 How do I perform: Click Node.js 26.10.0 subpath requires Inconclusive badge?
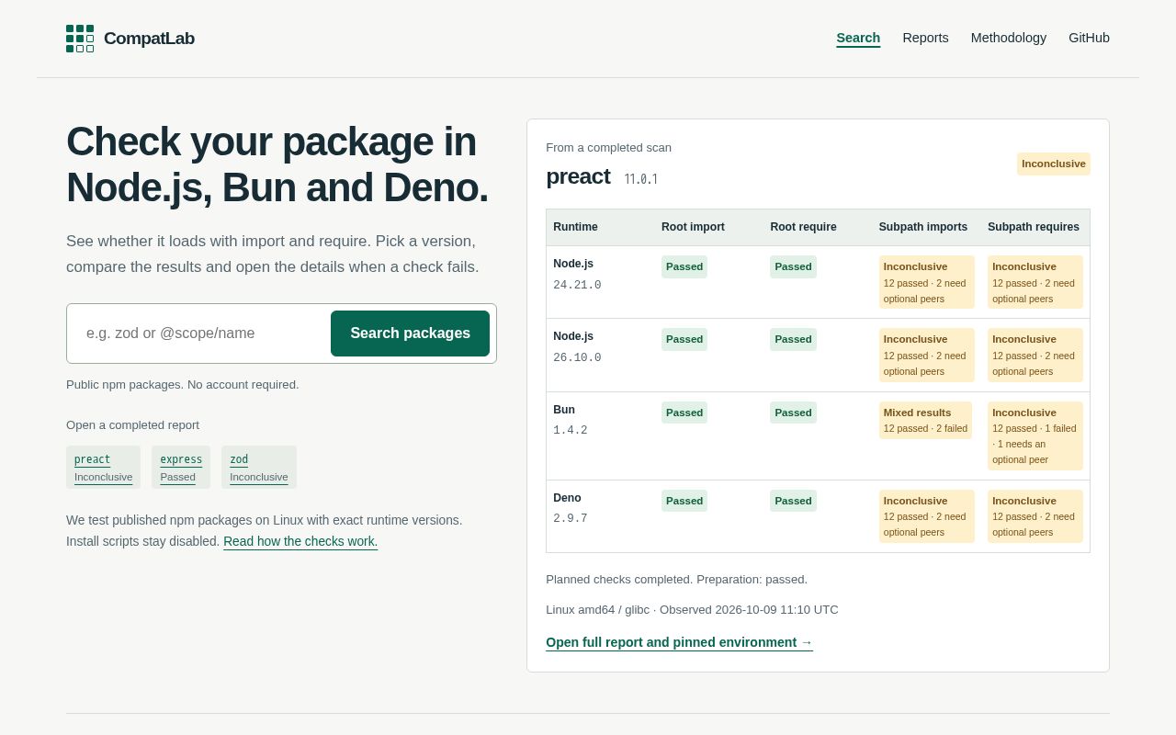pos(1035,355)
